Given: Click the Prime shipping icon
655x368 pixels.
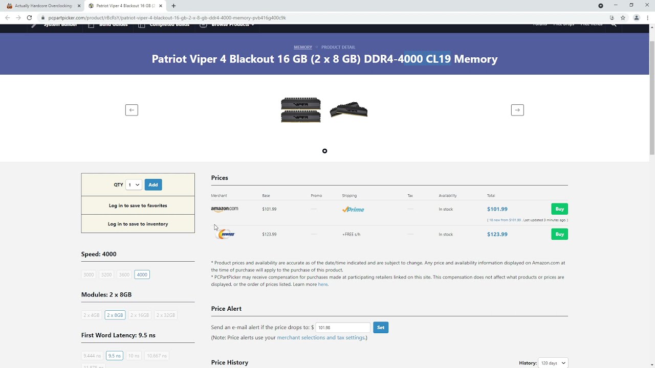Looking at the screenshot, I should click(x=353, y=209).
